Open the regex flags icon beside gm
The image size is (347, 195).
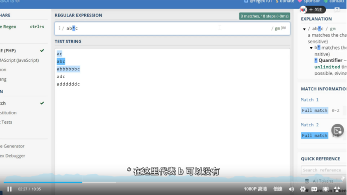284,28
